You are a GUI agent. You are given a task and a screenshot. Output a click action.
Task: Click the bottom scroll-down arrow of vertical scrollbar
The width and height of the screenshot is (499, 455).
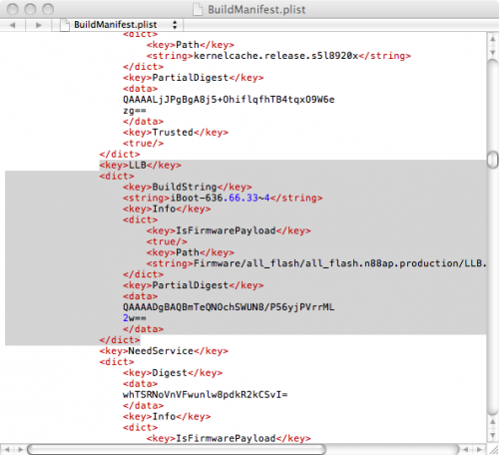coord(492,435)
